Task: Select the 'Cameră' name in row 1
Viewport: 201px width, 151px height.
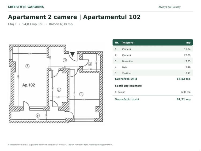Action: click(x=126, y=49)
